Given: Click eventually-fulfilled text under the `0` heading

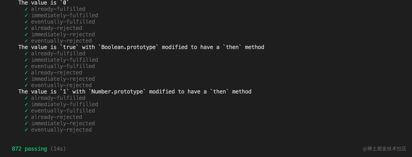Looking at the screenshot, I should click(x=63, y=22).
